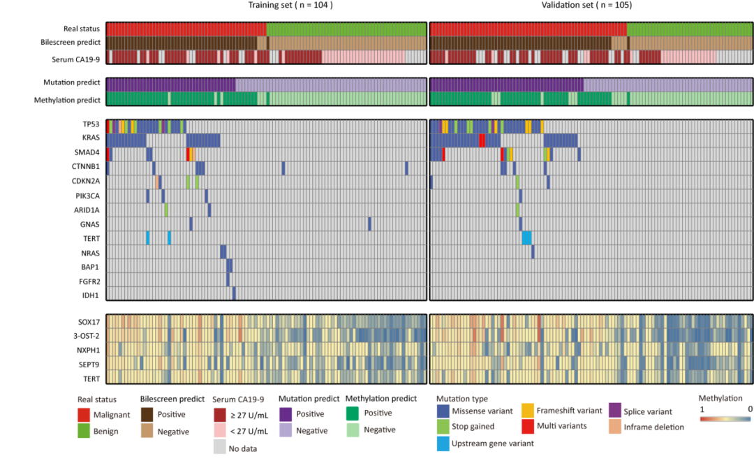Click the SOX17 methylation row label
The width and height of the screenshot is (754, 463).
point(89,322)
